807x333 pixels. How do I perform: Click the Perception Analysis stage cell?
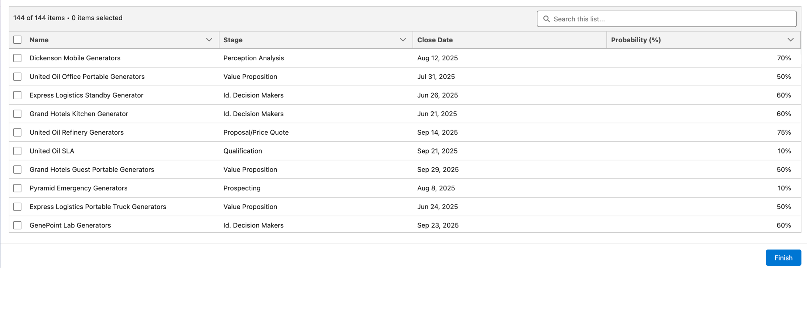coord(253,58)
